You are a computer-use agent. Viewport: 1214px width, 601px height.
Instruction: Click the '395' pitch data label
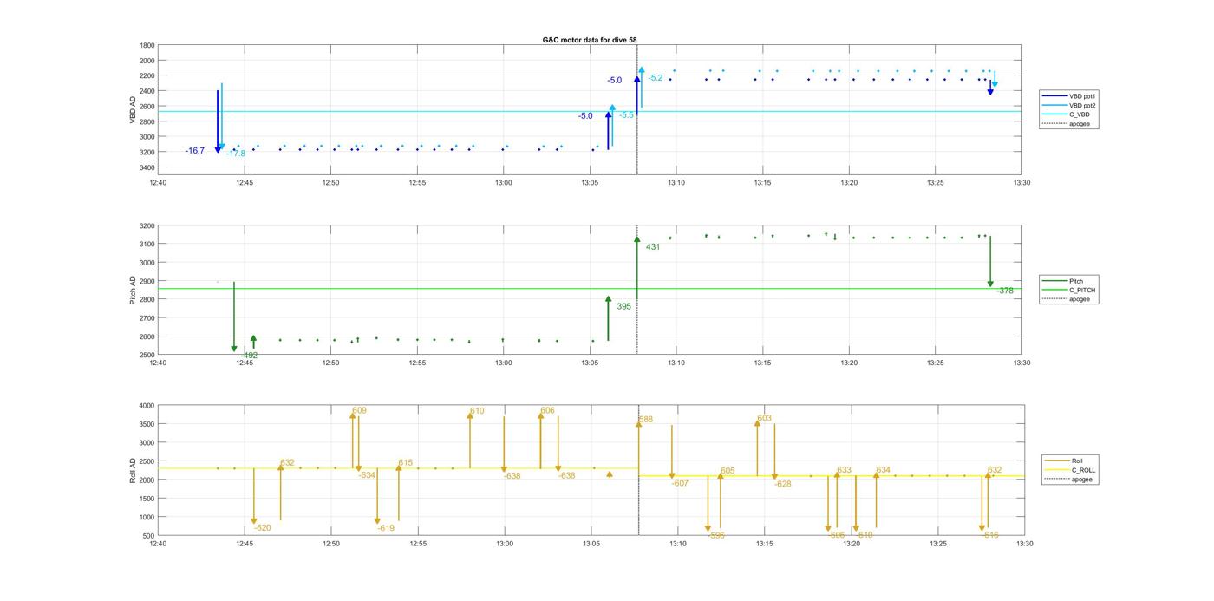[x=624, y=306]
